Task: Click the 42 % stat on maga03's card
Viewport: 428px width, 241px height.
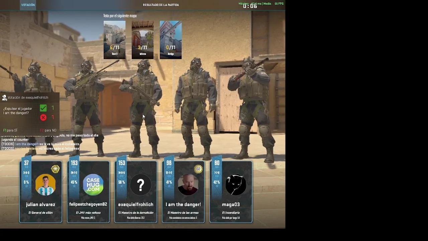Action: [217, 182]
